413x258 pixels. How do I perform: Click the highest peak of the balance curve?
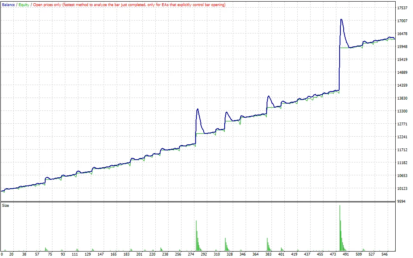point(341,19)
